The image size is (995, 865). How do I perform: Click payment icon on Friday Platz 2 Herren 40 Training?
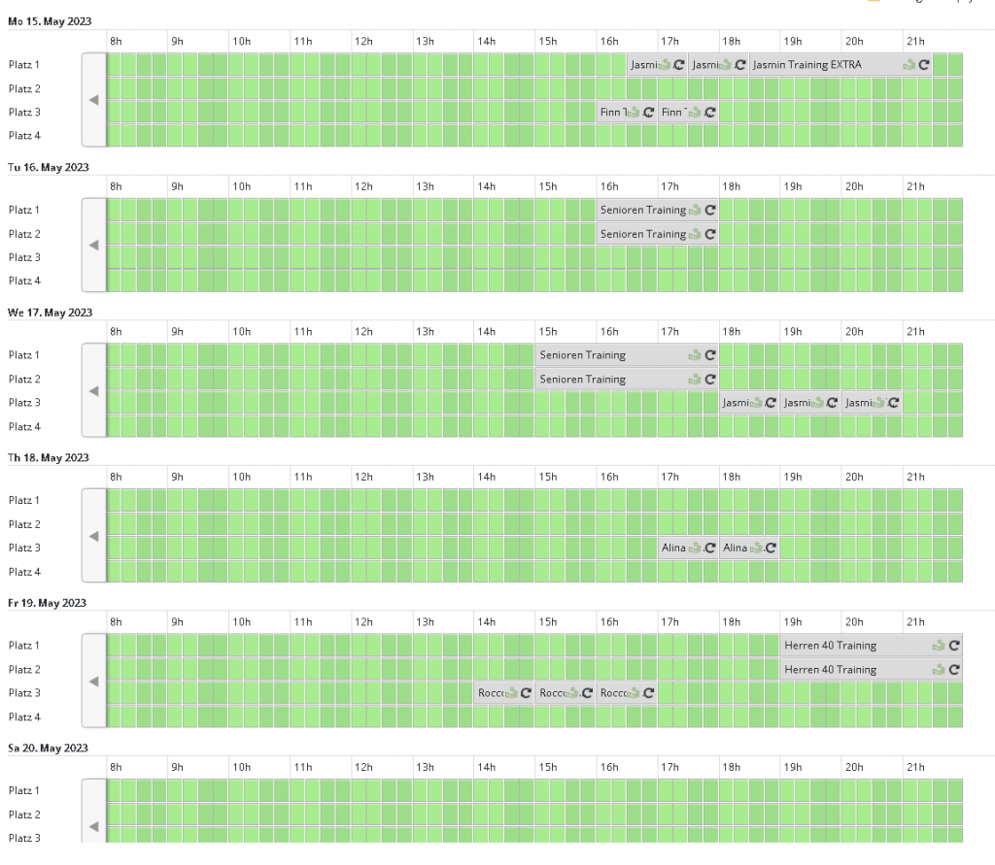pyautogui.click(x=939, y=670)
